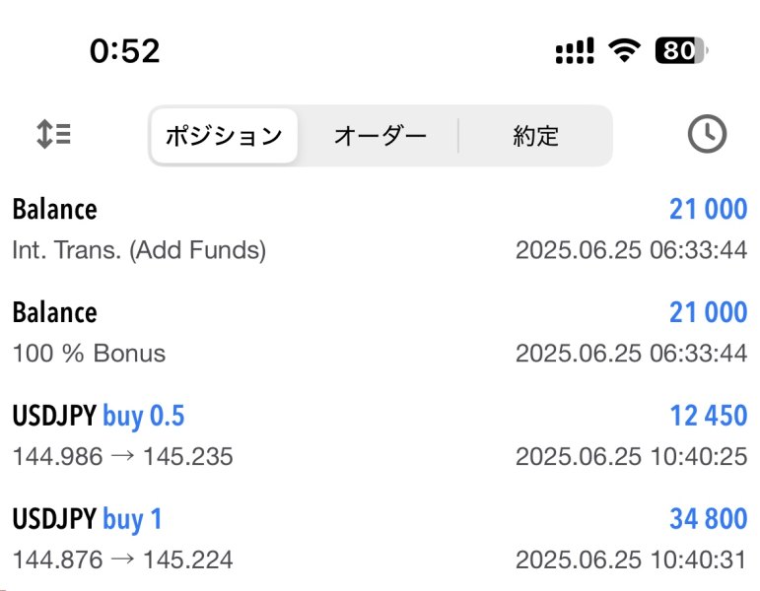Image resolution: width=760 pixels, height=591 pixels.
Task: Tap the status bar time 0:52
Action: pyautogui.click(x=124, y=50)
